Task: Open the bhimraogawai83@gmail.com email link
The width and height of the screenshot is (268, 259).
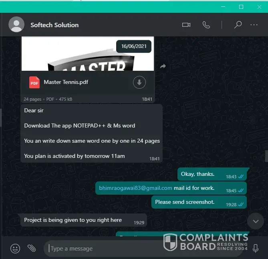Action: tap(135, 188)
